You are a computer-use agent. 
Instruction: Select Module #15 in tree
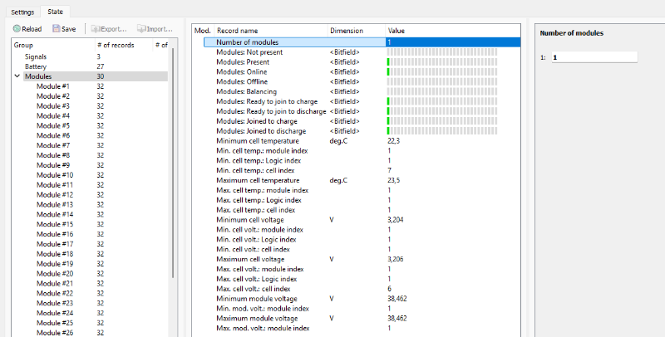click(x=55, y=224)
